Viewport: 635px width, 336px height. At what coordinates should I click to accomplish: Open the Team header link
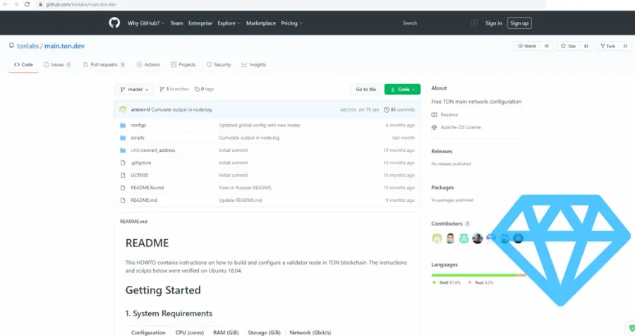pyautogui.click(x=176, y=23)
